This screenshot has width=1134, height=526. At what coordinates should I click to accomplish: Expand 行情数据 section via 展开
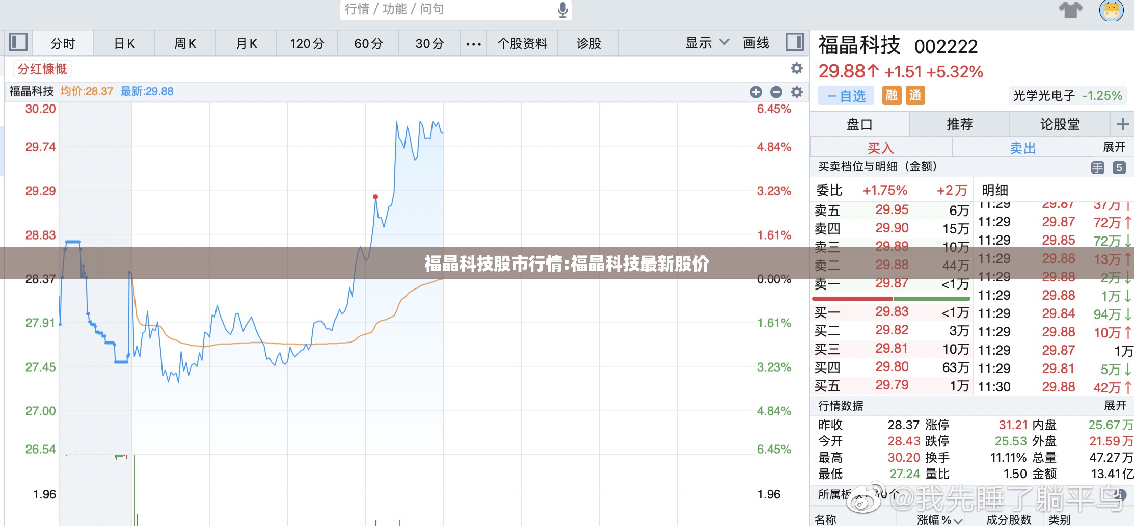click(x=1115, y=406)
